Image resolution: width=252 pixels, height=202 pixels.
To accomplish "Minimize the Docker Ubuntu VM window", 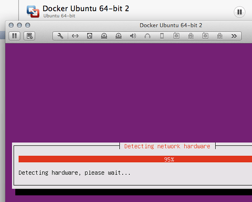I will (19, 25).
